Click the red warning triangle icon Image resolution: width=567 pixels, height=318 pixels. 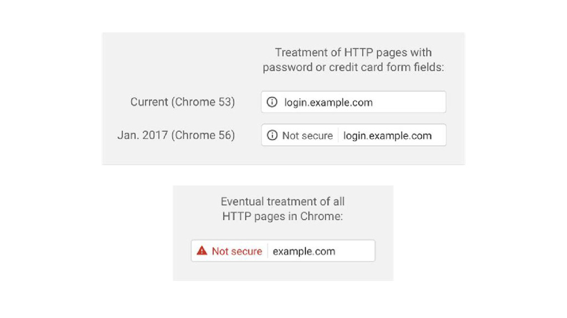tap(202, 251)
